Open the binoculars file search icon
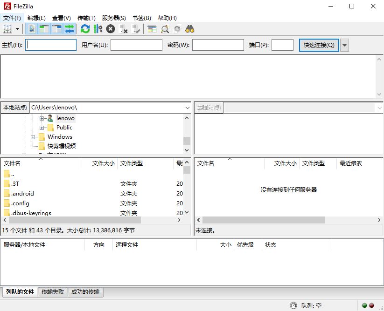The width and height of the screenshot is (384, 311). 190,29
